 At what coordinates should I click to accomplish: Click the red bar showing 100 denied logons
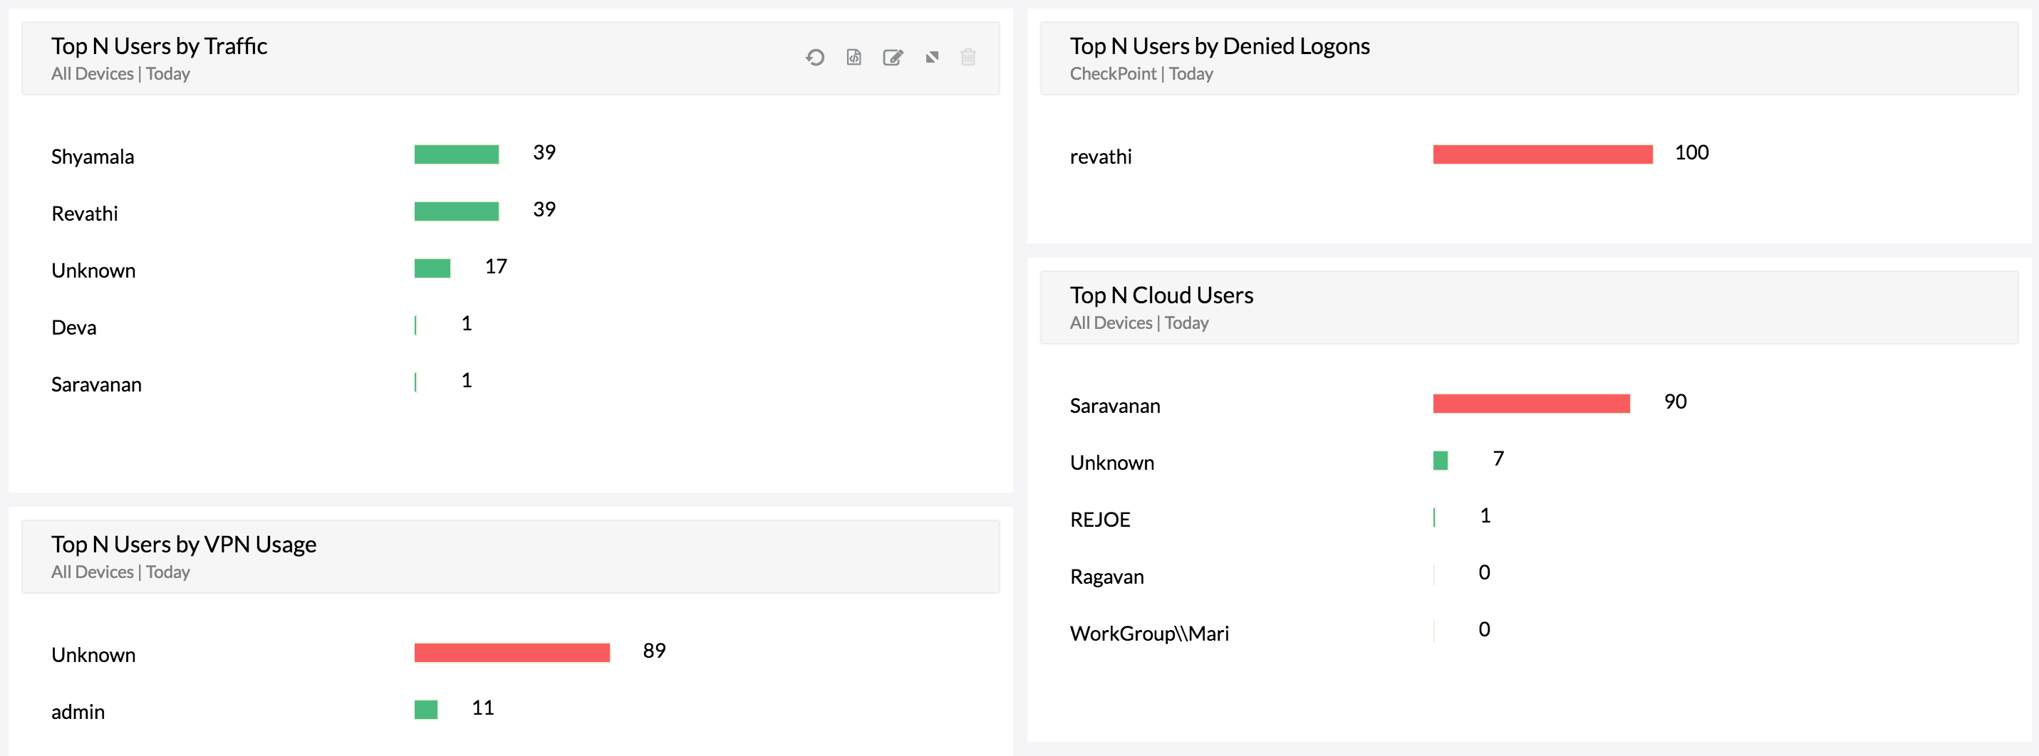pyautogui.click(x=1542, y=155)
